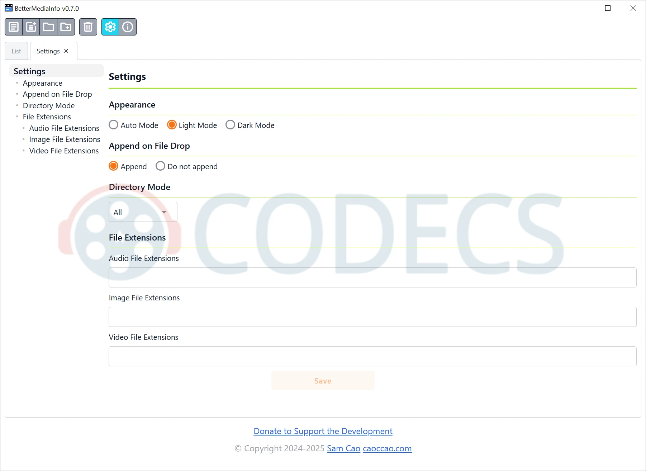Select the Auto Mode radio button

114,125
